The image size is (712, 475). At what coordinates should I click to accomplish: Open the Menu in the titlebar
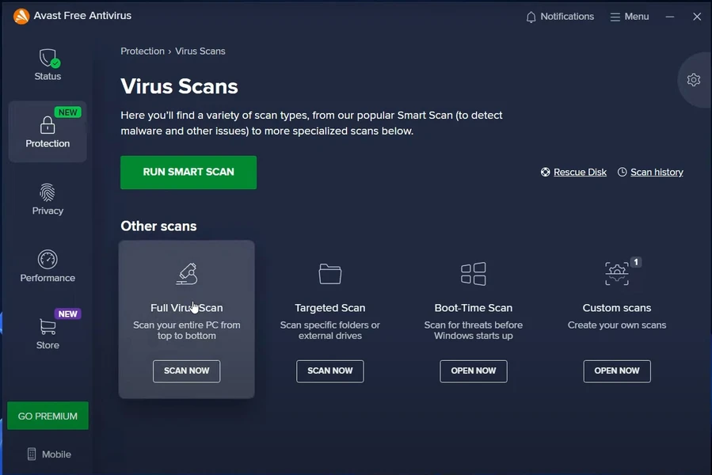(629, 16)
